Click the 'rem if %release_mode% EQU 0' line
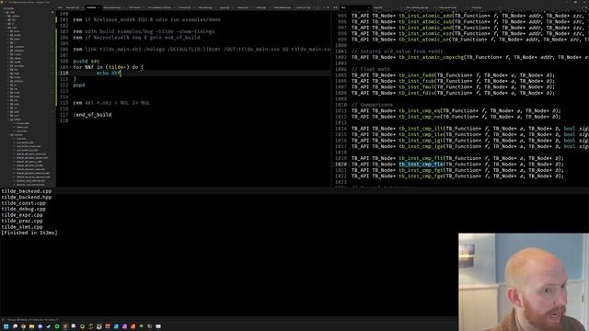The image size is (589, 331). pyautogui.click(x=147, y=19)
